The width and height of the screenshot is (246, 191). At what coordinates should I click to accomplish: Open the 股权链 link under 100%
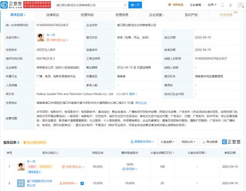pyautogui.click(x=130, y=169)
